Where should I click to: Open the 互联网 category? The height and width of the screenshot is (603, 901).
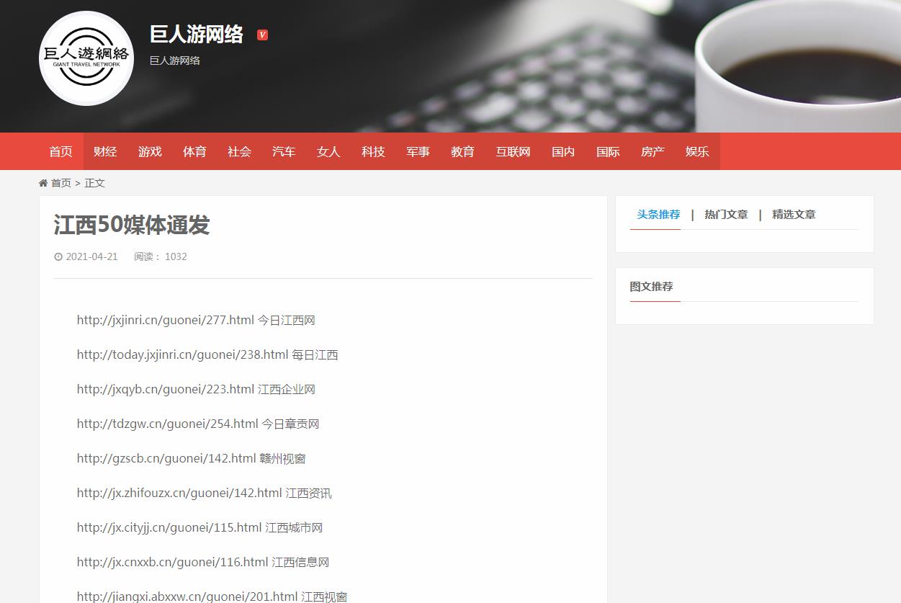click(x=513, y=151)
